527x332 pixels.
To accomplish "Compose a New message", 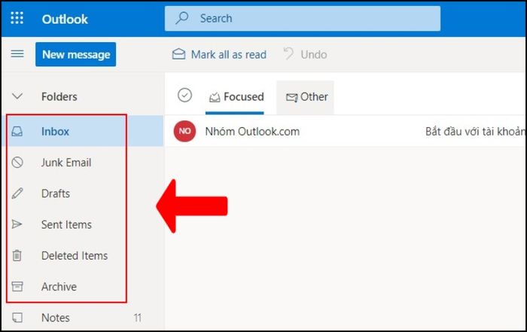I will click(75, 54).
